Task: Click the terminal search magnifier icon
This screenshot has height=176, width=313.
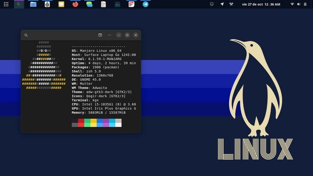Action: pos(26,35)
